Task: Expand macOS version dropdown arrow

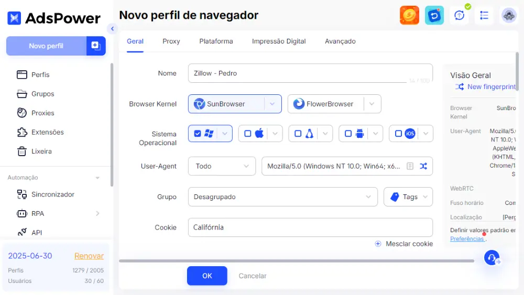Action: tap(275, 134)
